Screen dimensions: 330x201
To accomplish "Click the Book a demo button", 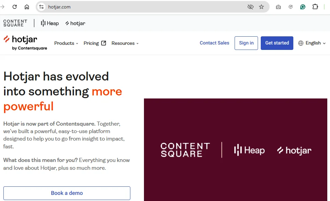I will pos(67,193).
